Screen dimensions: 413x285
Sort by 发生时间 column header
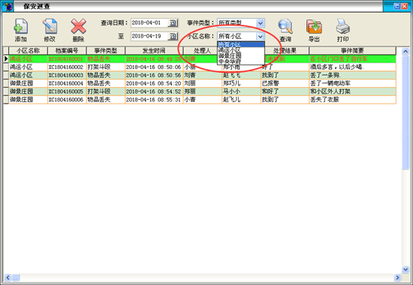(x=154, y=51)
